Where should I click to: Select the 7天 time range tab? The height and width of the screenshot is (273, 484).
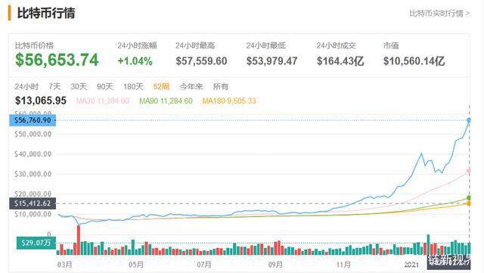coord(54,86)
